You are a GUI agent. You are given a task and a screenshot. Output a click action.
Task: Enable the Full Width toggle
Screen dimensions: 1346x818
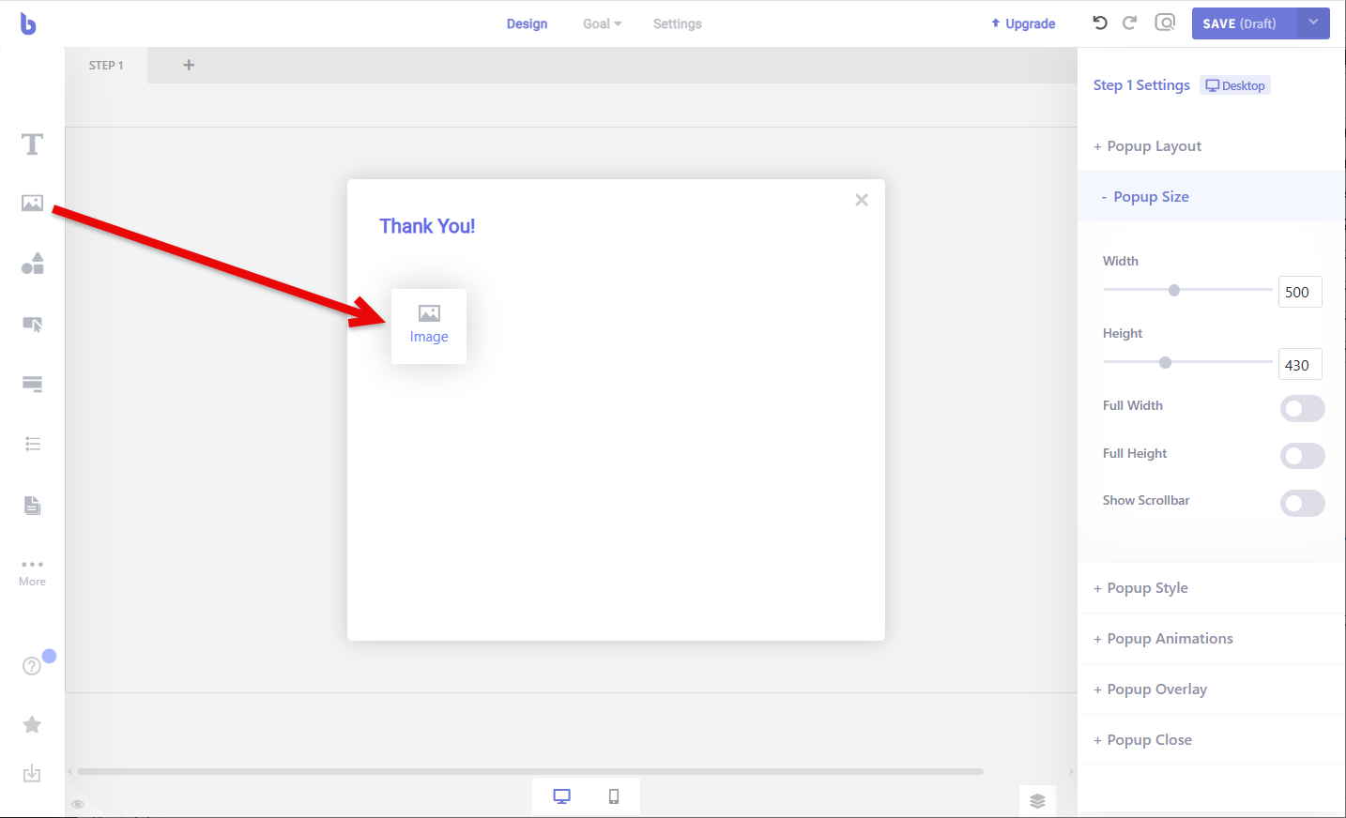coord(1303,408)
